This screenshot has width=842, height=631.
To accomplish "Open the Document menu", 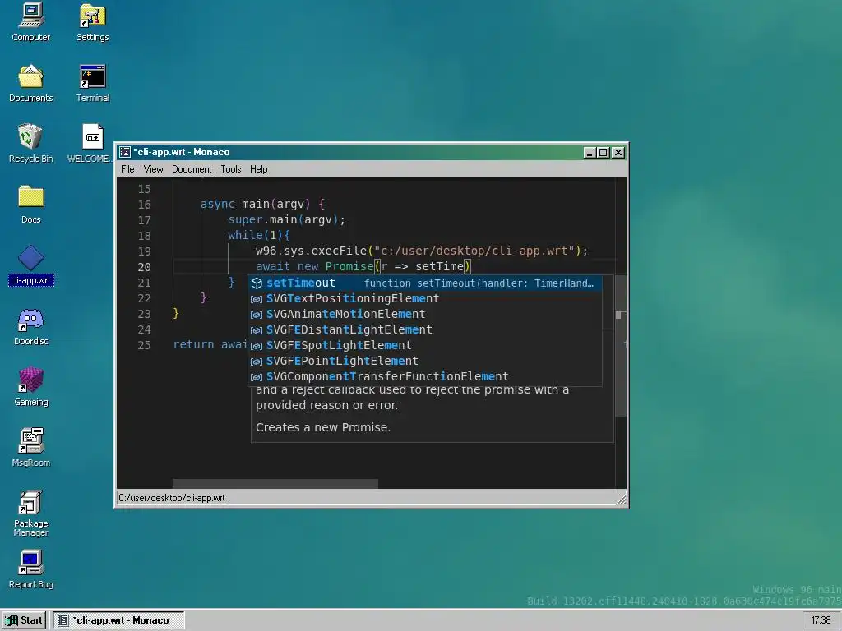I will 192,169.
